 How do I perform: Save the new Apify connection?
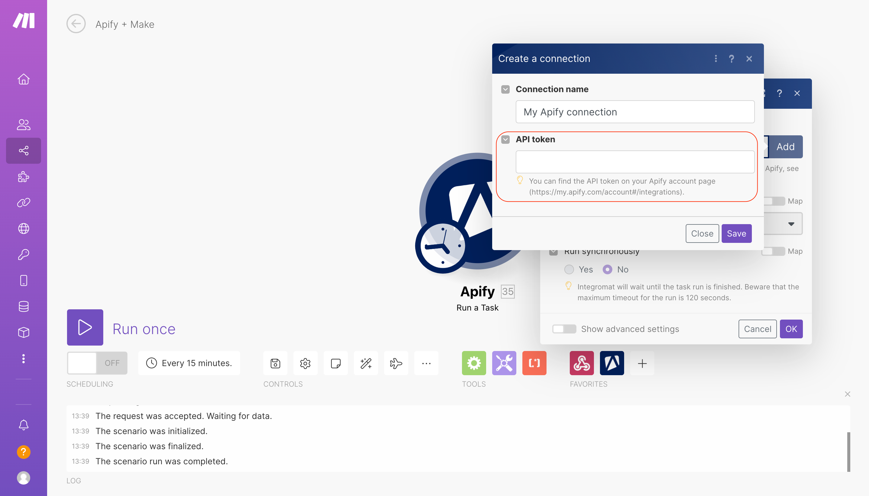pyautogui.click(x=736, y=234)
